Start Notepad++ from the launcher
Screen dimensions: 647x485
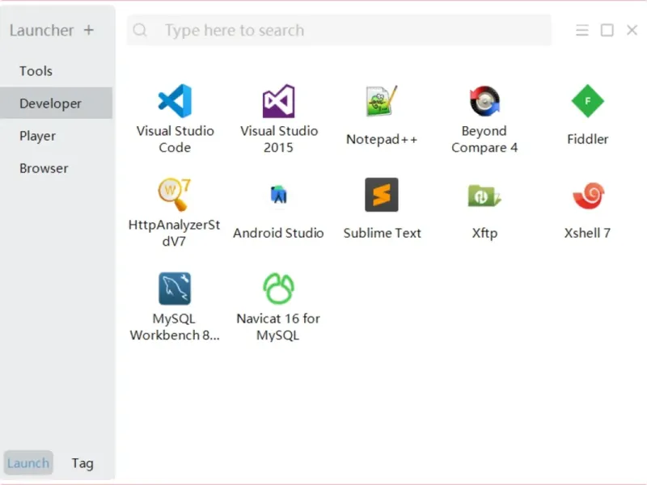382,102
